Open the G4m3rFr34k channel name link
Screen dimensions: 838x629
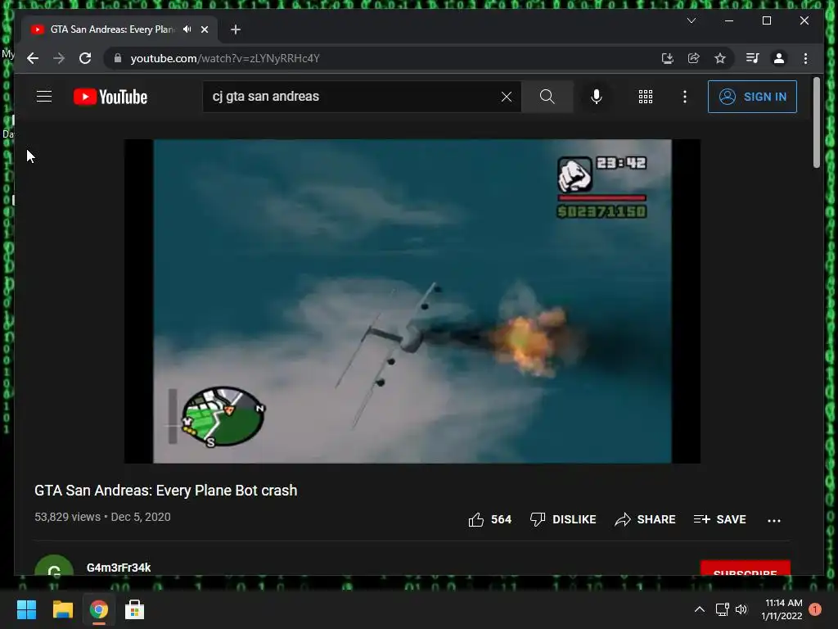[x=119, y=568]
